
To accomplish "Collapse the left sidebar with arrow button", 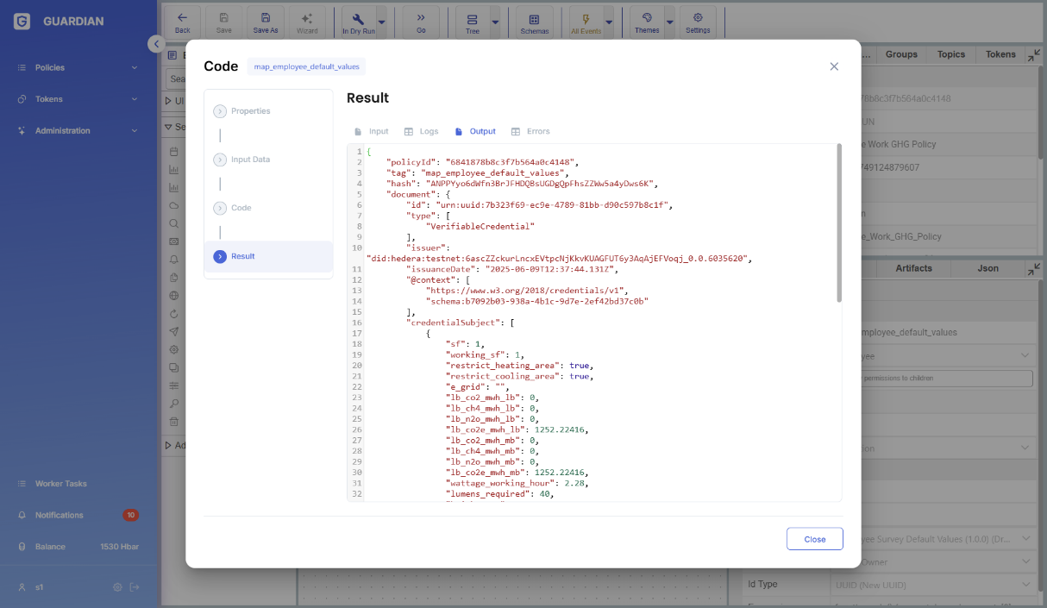I will (155, 44).
